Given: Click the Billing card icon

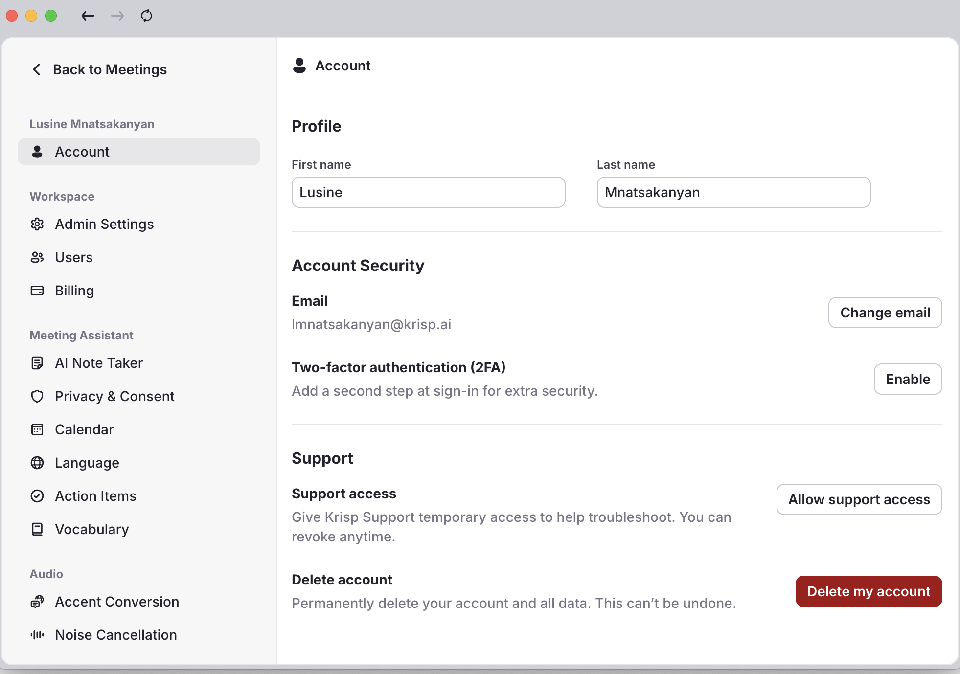Looking at the screenshot, I should tap(37, 291).
